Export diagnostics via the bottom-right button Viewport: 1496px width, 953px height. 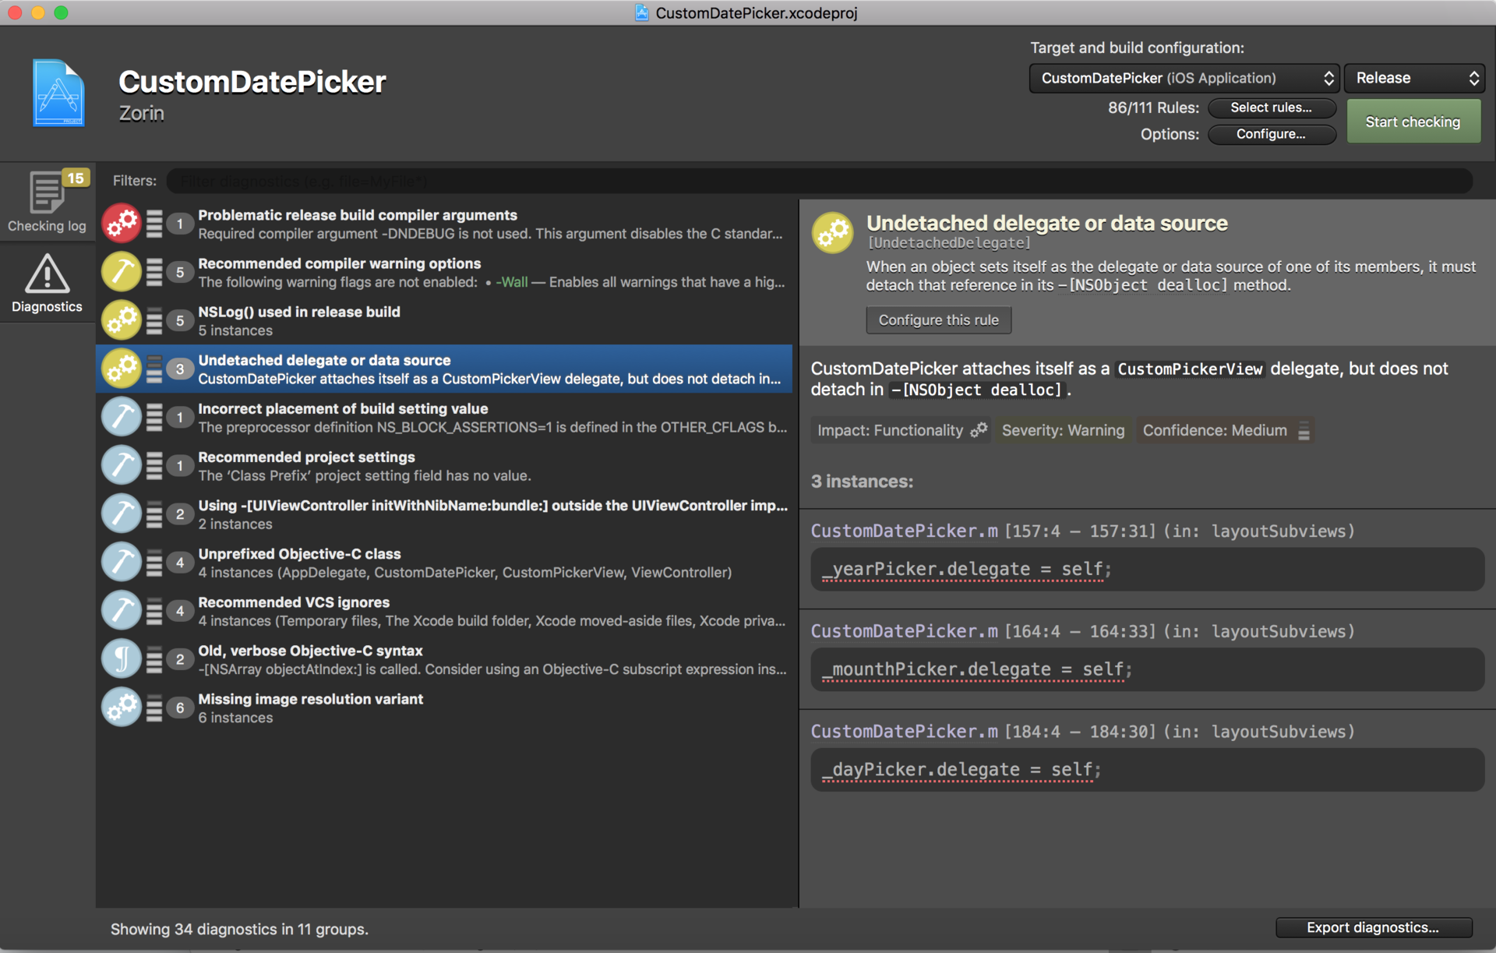tap(1373, 927)
